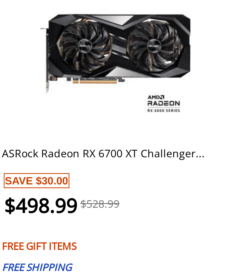The image size is (230, 274).
Task: Click the left fan of the graphics card
Action: click(x=84, y=46)
